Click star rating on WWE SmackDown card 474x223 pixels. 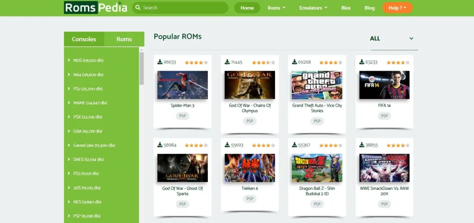coord(398,145)
